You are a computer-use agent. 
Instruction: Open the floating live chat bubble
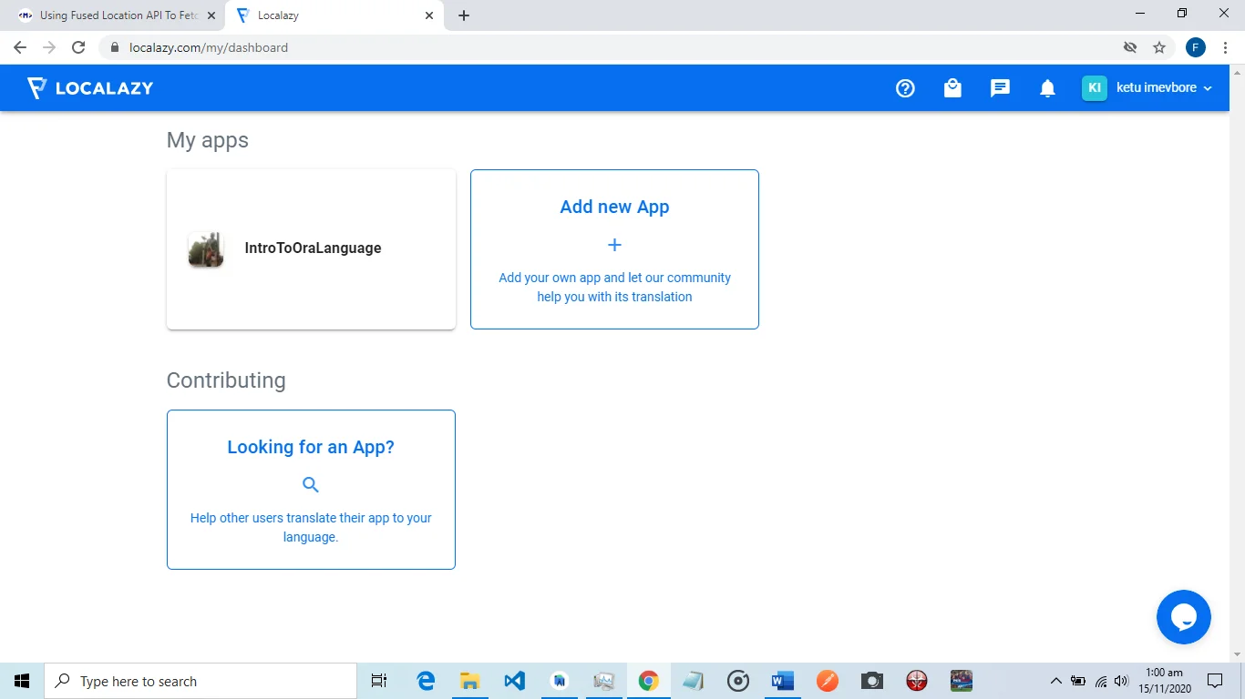coord(1183,617)
